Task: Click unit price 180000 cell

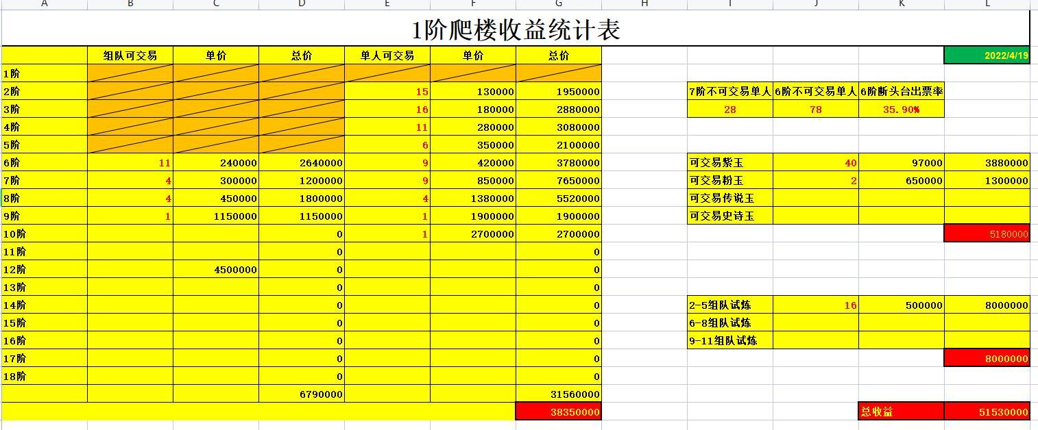Action: point(473,109)
